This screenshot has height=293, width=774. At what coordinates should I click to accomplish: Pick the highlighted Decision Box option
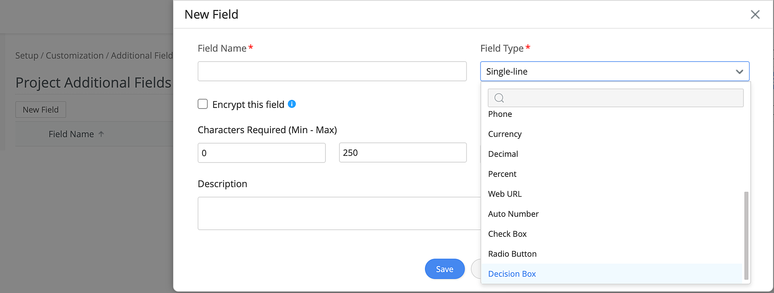click(512, 274)
